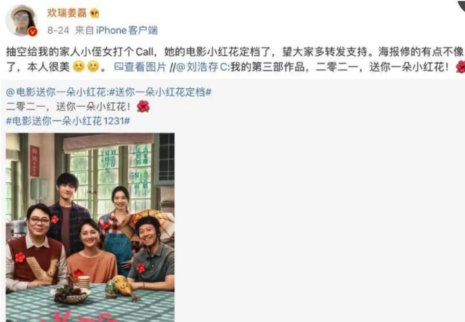The height and width of the screenshot is (322, 465).
Task: Open the @电影送你一朵小红花 mention
Action: 56,92
